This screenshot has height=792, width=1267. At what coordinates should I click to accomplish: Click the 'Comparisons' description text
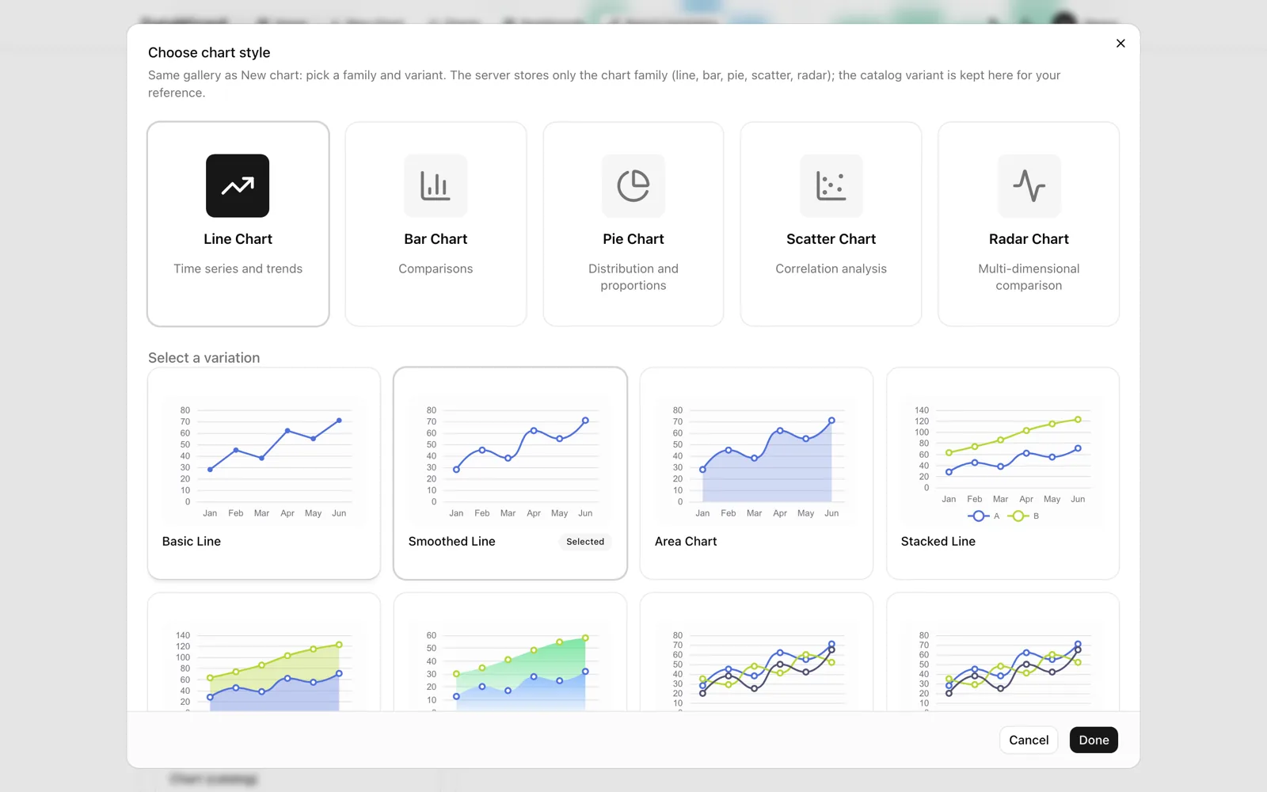point(436,268)
